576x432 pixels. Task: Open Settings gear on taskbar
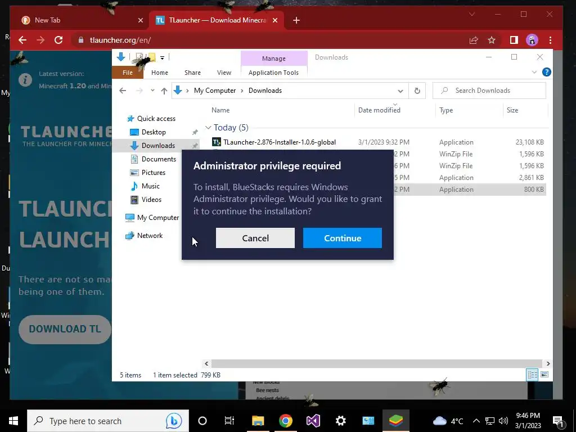(x=341, y=421)
